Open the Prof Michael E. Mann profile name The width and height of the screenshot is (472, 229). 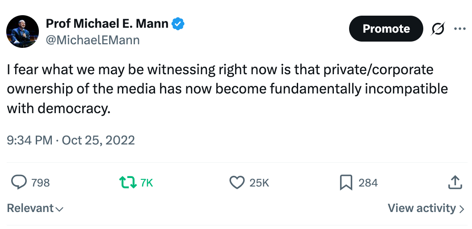107,24
